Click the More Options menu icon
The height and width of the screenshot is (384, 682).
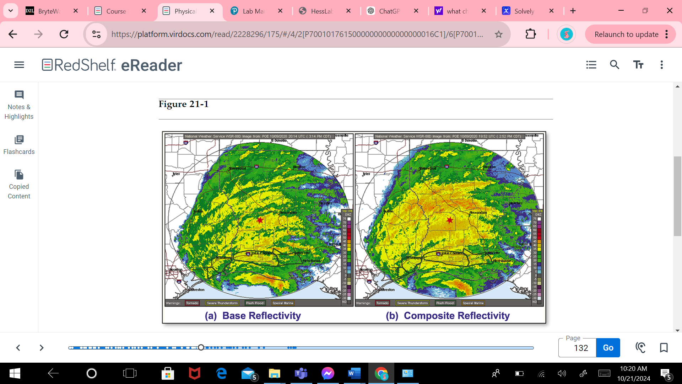661,65
